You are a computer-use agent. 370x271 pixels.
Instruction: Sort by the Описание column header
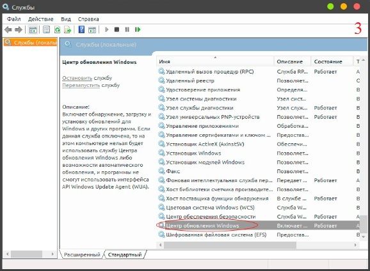tap(293, 61)
